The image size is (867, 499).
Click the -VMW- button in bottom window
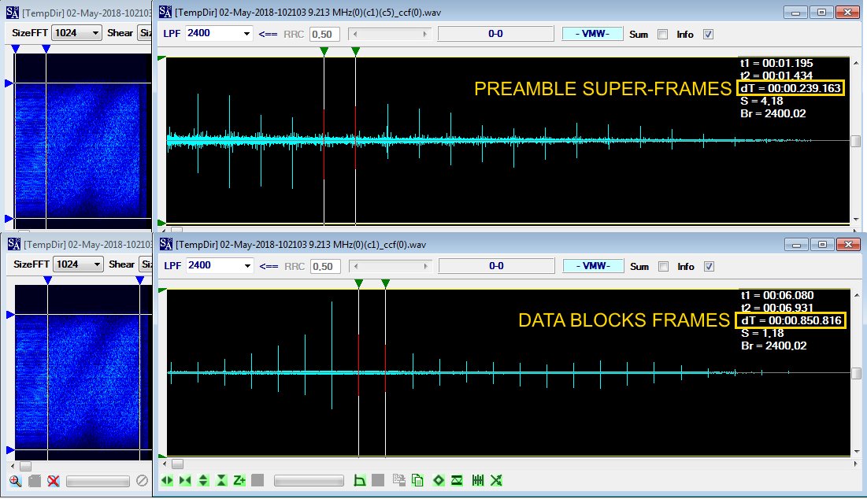tap(593, 266)
